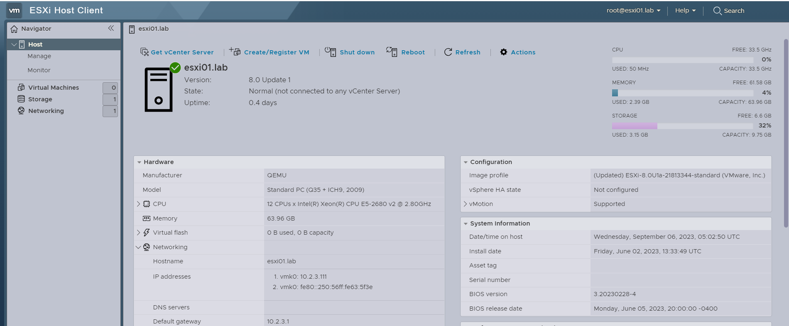Screen dimensions: 789x326
Task: Collapse the Navigator panel with double chevron
Action: (x=111, y=28)
